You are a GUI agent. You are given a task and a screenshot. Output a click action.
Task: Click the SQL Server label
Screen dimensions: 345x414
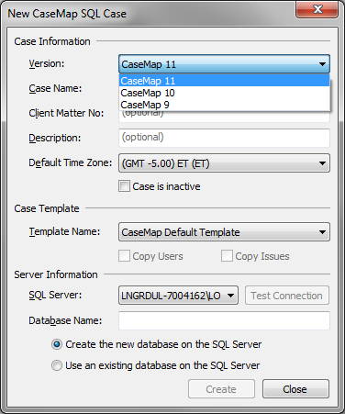click(x=55, y=295)
